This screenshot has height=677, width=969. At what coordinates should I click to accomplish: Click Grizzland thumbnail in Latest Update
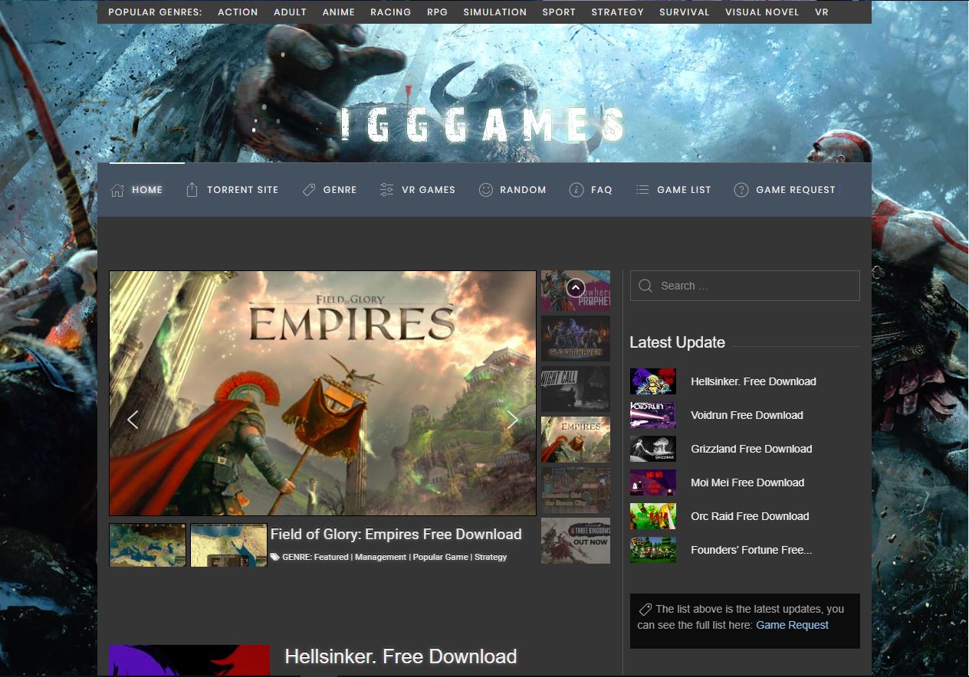(653, 449)
